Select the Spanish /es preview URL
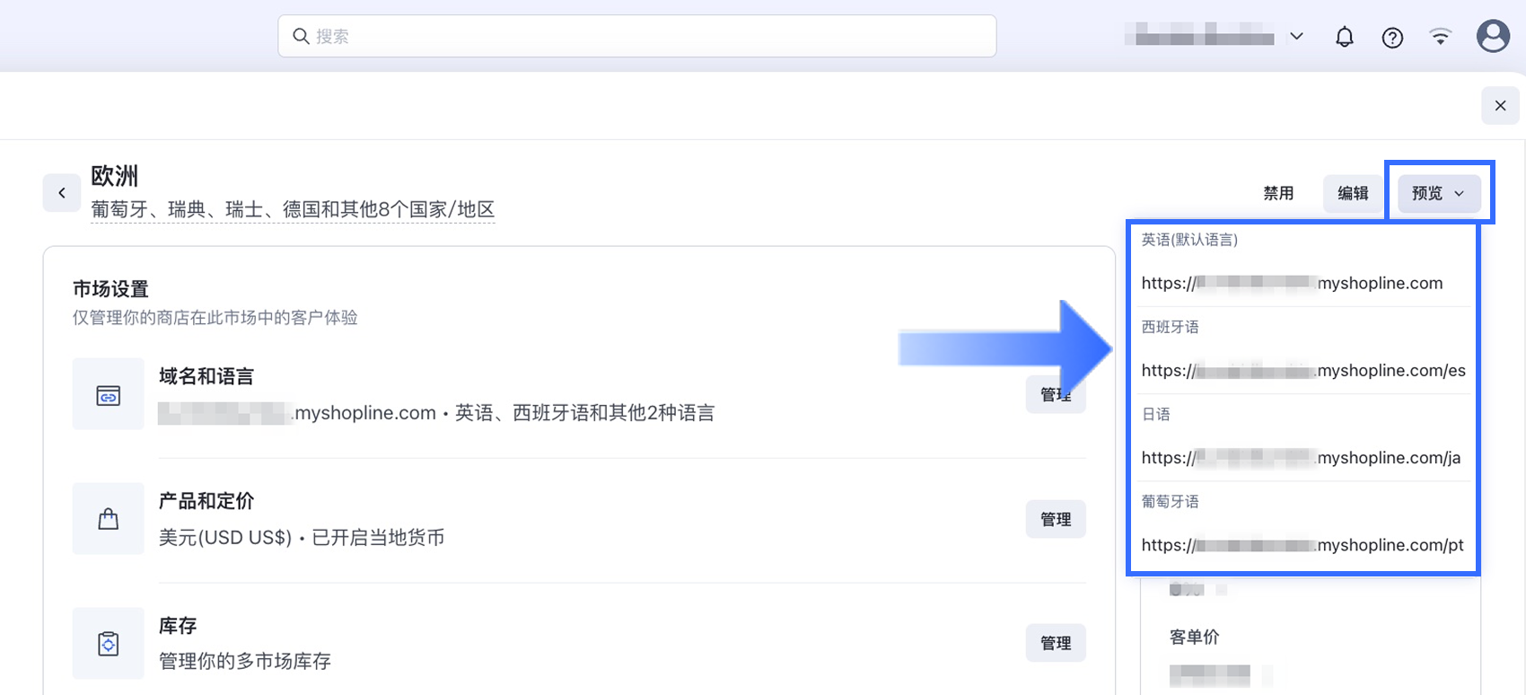1526x695 pixels. [1302, 370]
